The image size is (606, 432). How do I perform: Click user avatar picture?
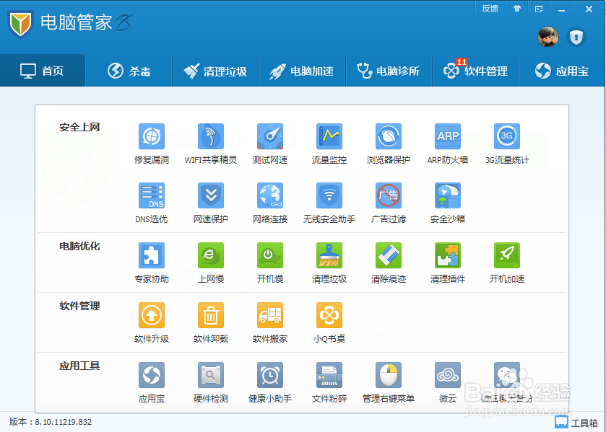click(x=548, y=37)
